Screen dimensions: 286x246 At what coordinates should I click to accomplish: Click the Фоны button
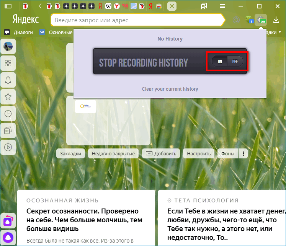(228, 153)
